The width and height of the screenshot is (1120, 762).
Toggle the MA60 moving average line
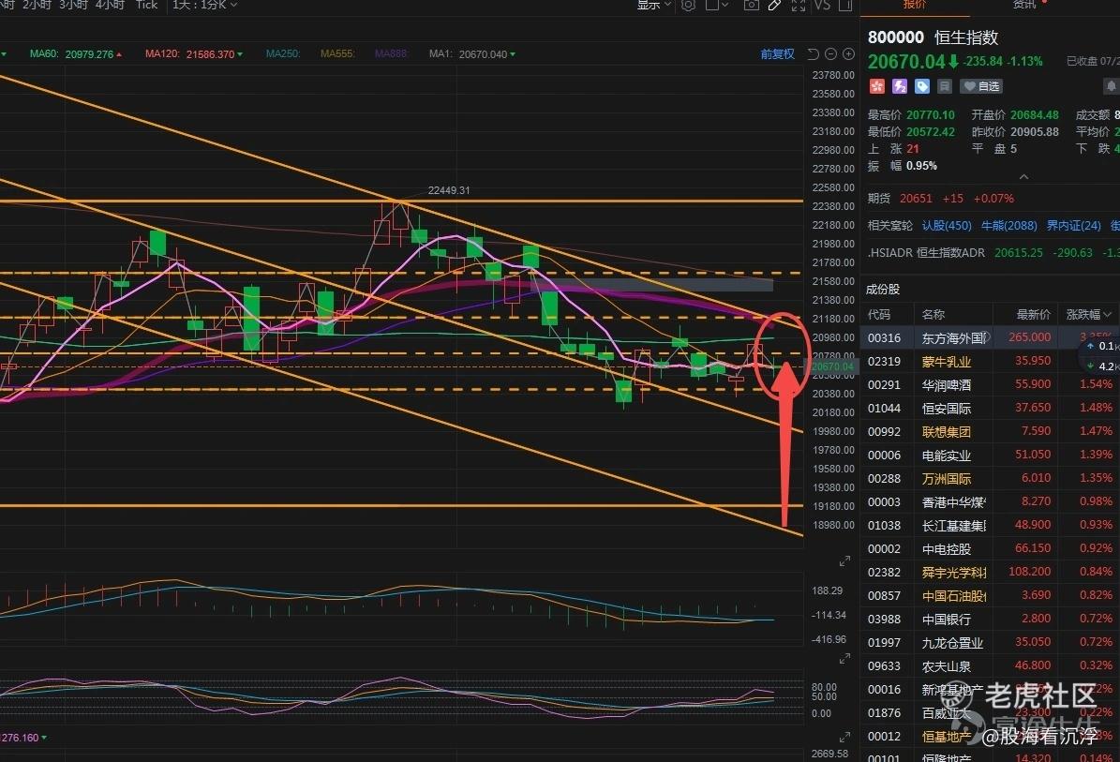point(76,54)
